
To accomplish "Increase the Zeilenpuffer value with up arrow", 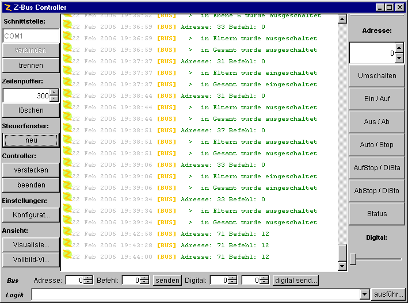I will [54, 93].
